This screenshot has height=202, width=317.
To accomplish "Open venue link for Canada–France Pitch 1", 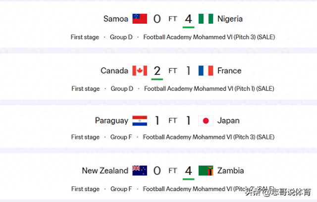I will click(209, 89).
